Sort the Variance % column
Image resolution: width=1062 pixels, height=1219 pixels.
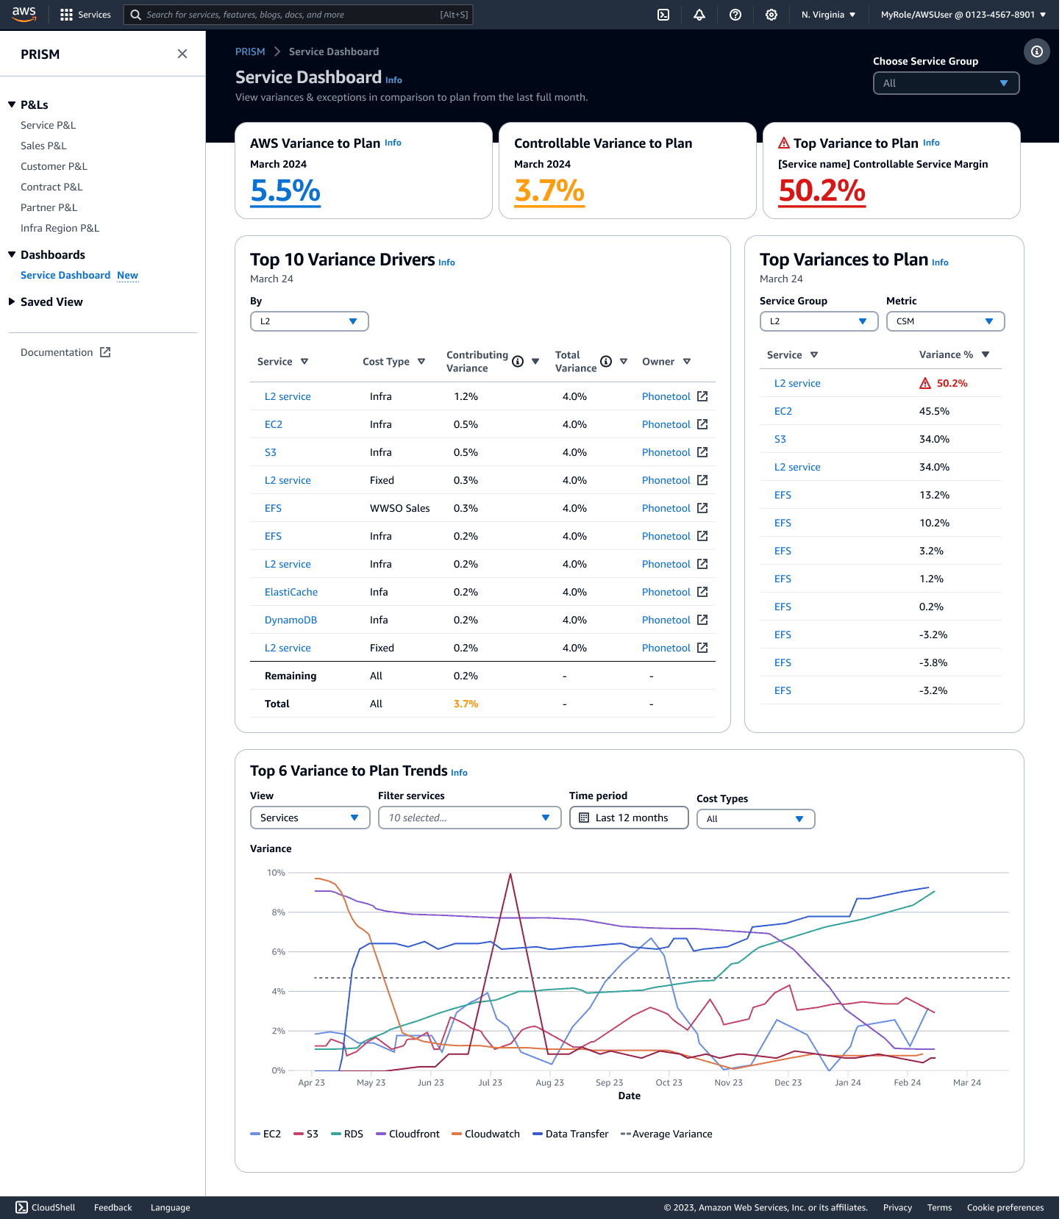pos(986,354)
